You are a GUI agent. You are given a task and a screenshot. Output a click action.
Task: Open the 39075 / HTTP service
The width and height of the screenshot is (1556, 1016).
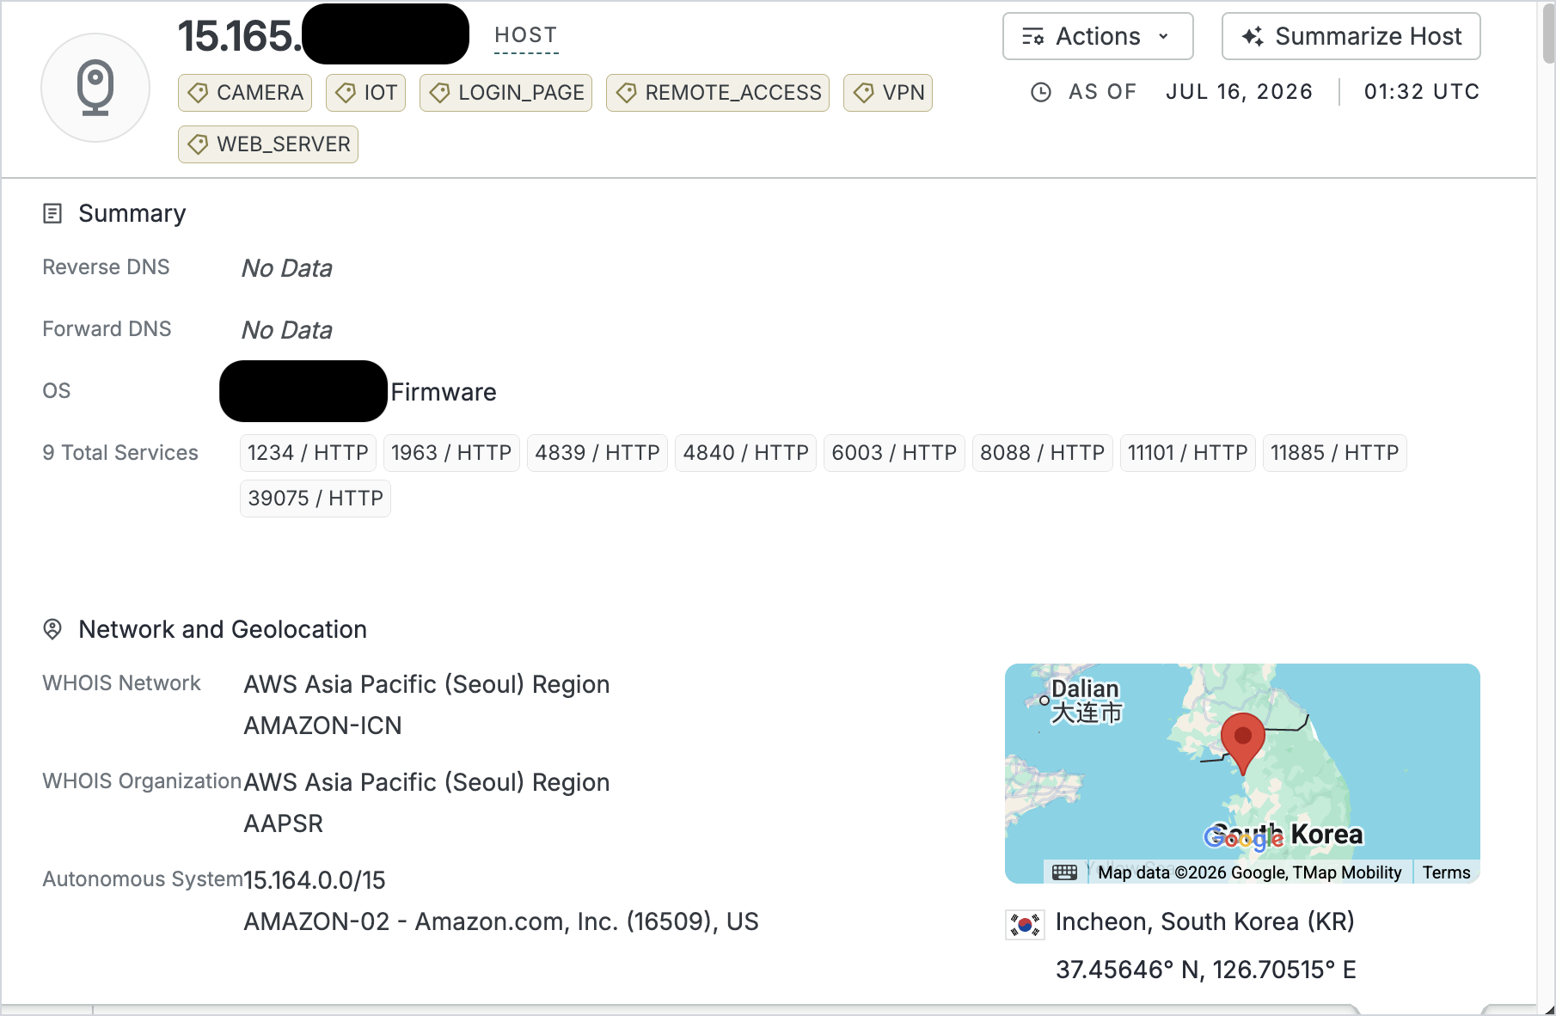[315, 499]
